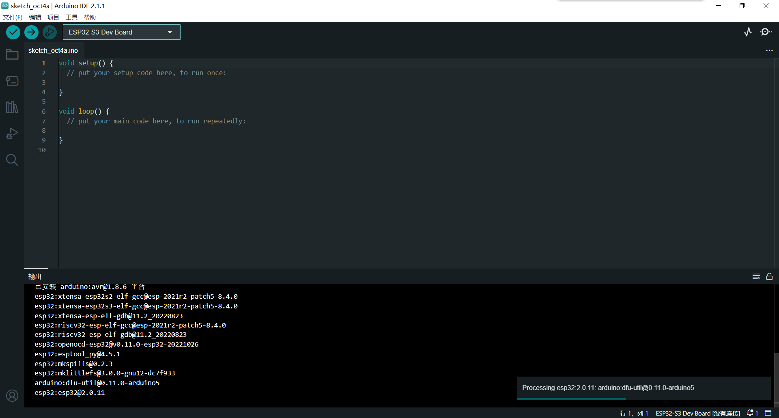Click the Arduino app icon in the title bar
This screenshot has height=418, width=779.
pyautogui.click(x=5, y=6)
